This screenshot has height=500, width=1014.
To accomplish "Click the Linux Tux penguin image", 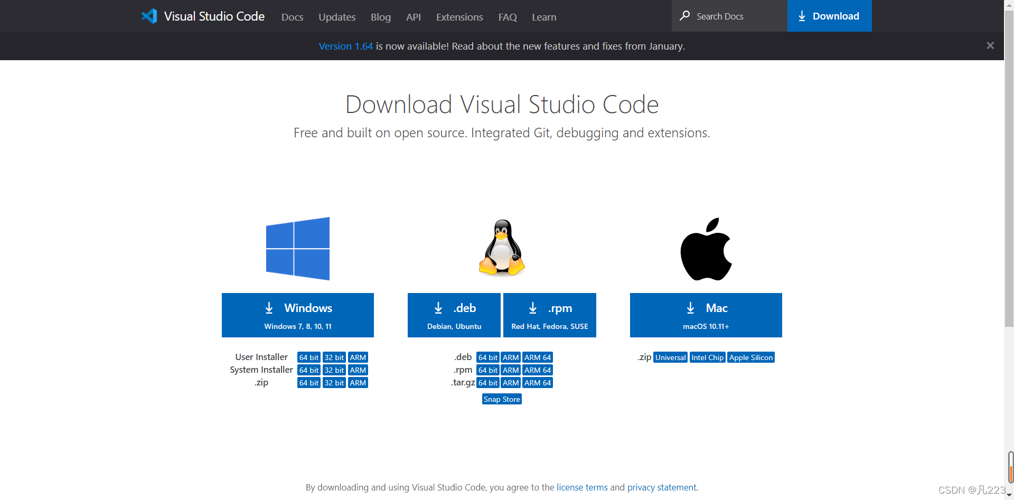I will click(x=502, y=248).
